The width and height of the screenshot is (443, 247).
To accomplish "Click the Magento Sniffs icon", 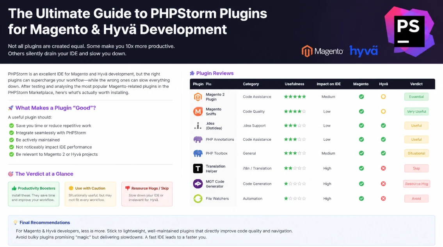I will pyautogui.click(x=198, y=111).
